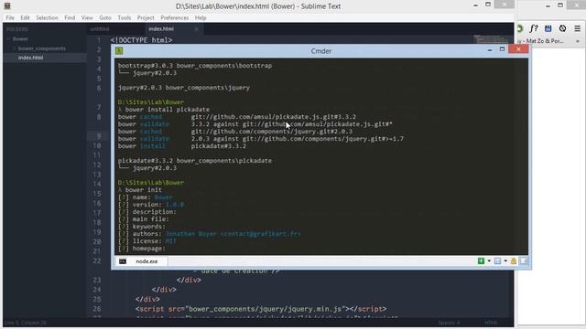Click 'bower init' command text
The image size is (586, 329).
(x=143, y=190)
